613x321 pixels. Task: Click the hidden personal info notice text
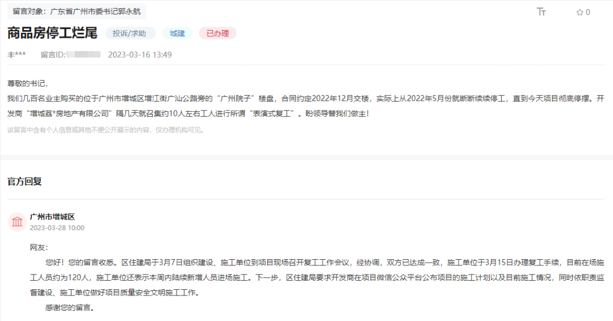[x=106, y=130]
